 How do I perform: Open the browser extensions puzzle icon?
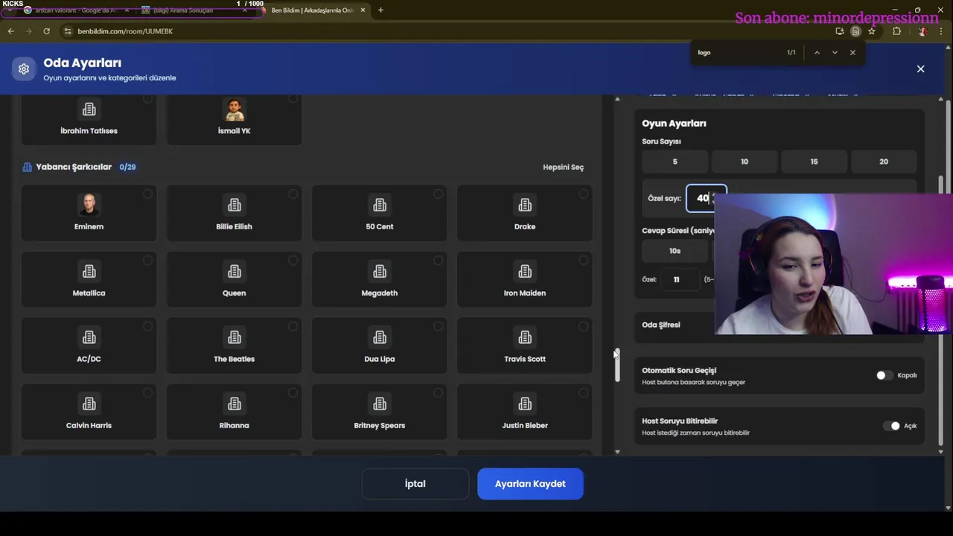(x=896, y=31)
